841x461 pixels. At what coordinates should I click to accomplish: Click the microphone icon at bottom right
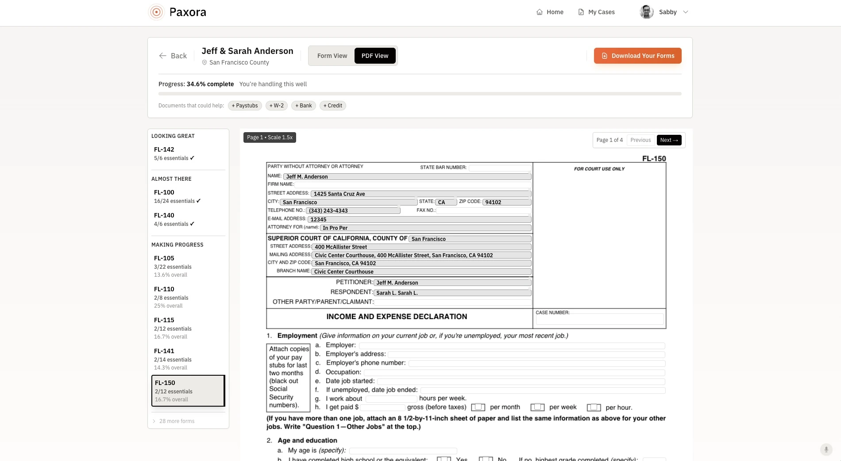point(826,450)
